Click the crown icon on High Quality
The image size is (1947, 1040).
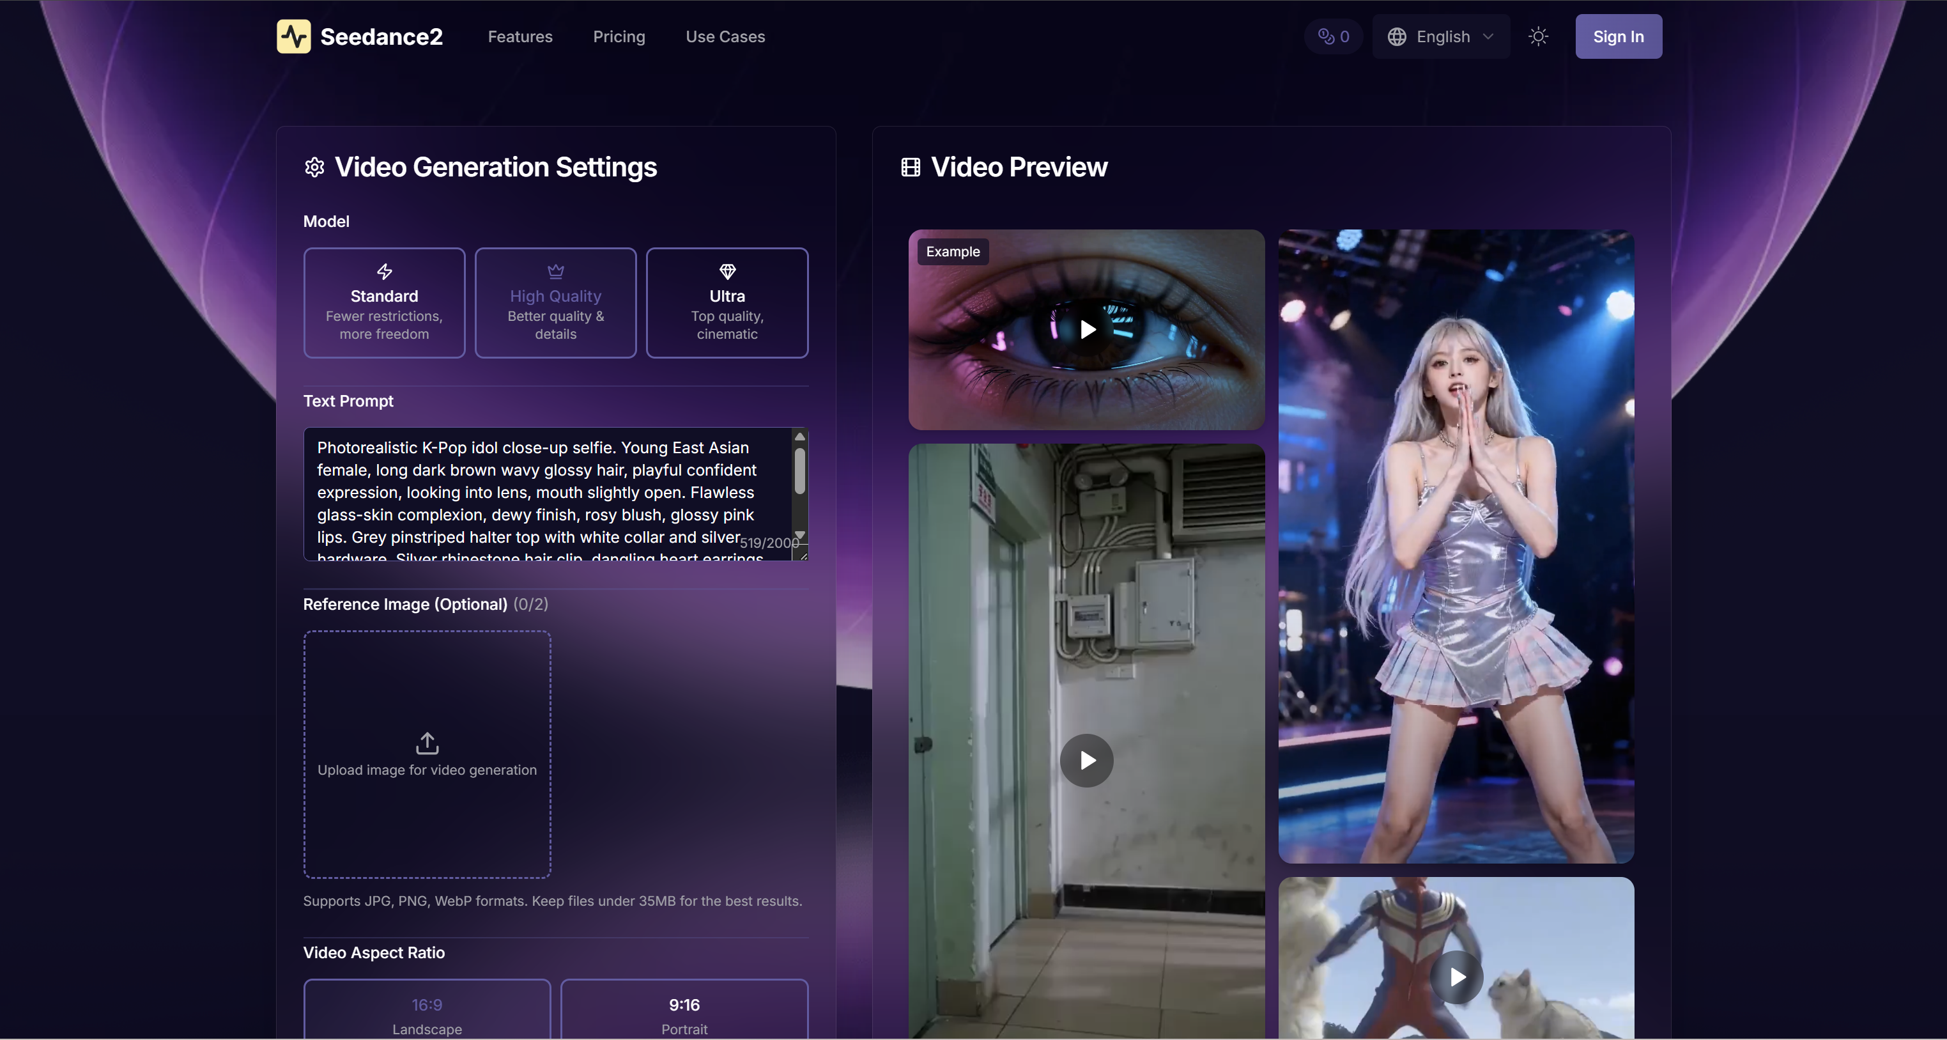(555, 271)
